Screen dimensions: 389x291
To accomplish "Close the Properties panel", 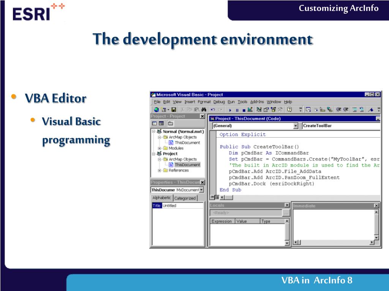I will [202, 182].
